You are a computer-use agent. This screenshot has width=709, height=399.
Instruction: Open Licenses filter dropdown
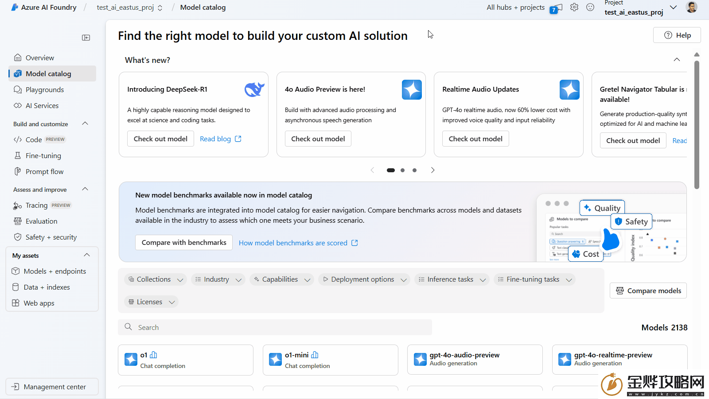pos(151,302)
